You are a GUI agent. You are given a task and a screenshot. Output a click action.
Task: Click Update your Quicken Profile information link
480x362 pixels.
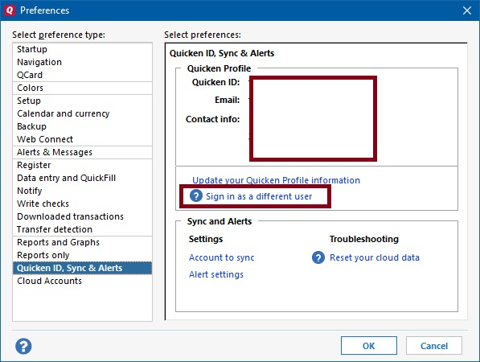[x=276, y=180]
